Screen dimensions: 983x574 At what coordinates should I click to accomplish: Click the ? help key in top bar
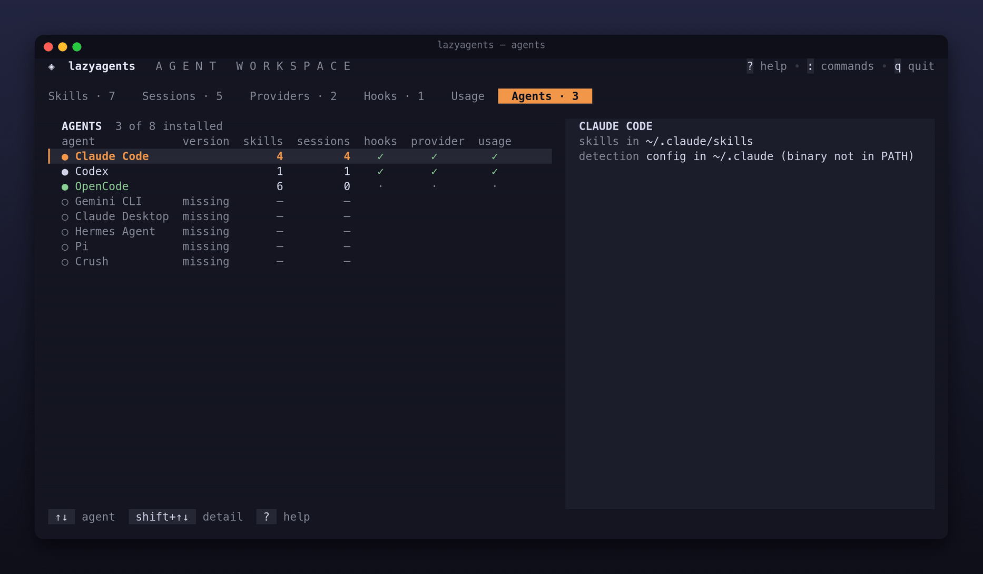tap(766, 66)
